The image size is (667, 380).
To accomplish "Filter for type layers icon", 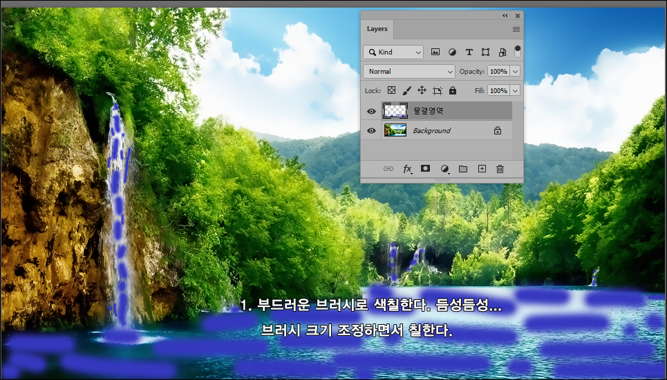I will (x=469, y=52).
